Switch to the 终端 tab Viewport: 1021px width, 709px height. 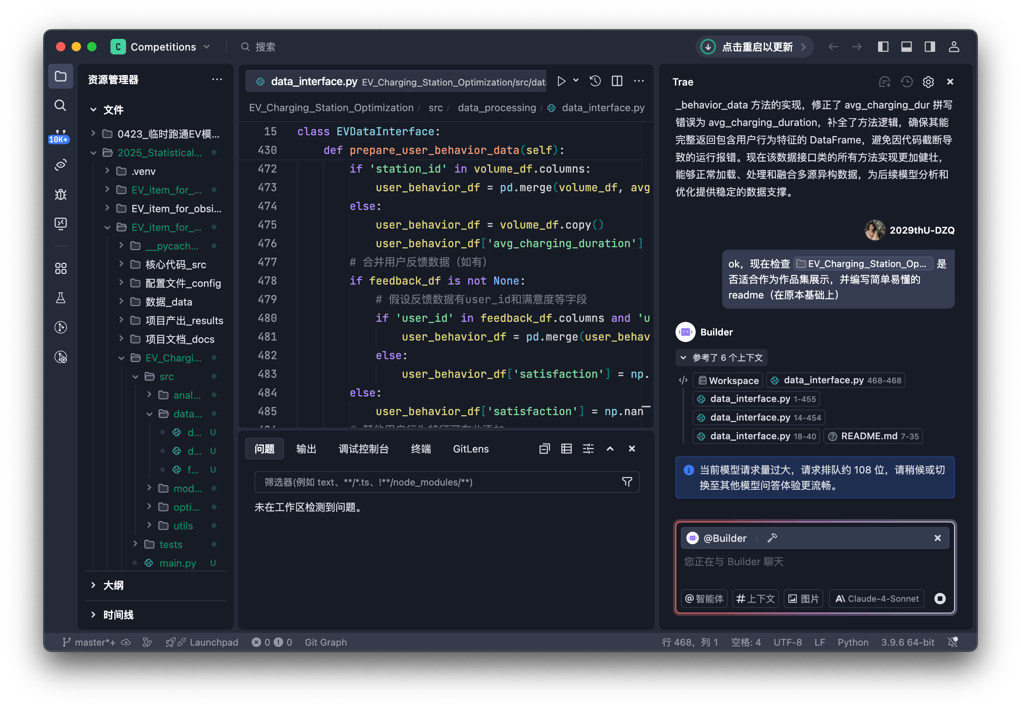421,449
